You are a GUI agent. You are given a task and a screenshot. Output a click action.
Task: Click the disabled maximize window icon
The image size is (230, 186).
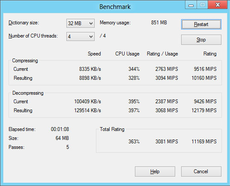click(203, 5)
